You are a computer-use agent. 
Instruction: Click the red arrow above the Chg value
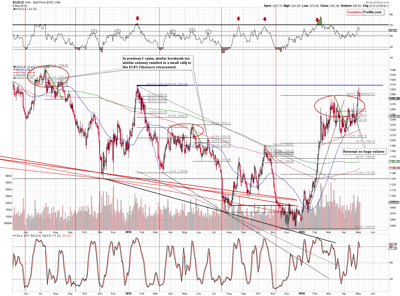pos(388,6)
